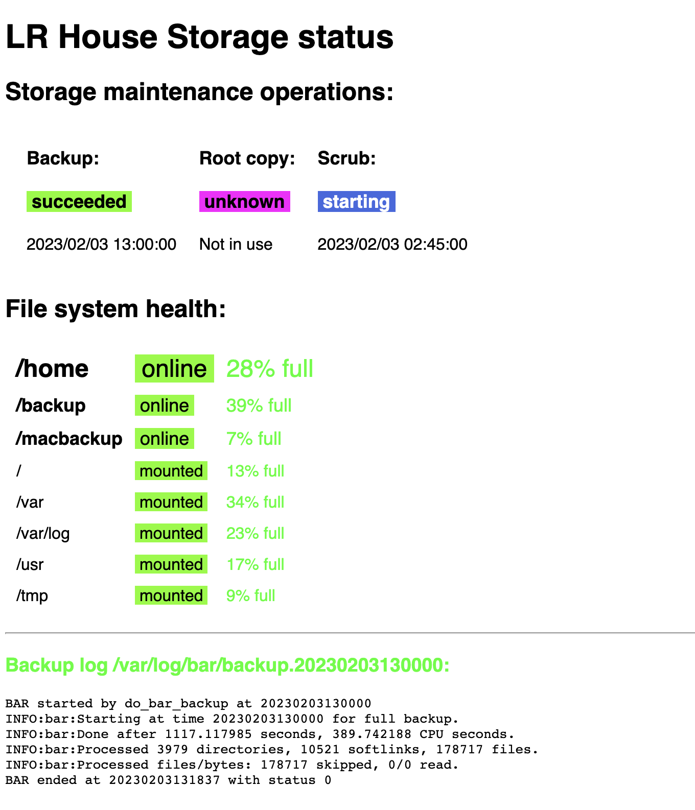
Task: Click the 'File system health:' heading
Action: [x=115, y=309]
